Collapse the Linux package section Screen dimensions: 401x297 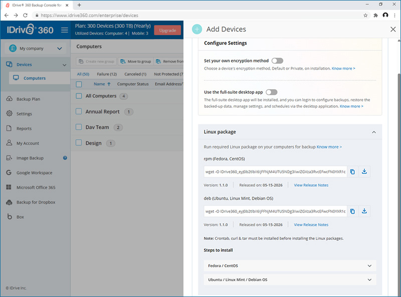point(374,132)
